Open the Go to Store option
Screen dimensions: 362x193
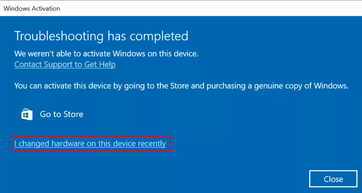pos(61,114)
